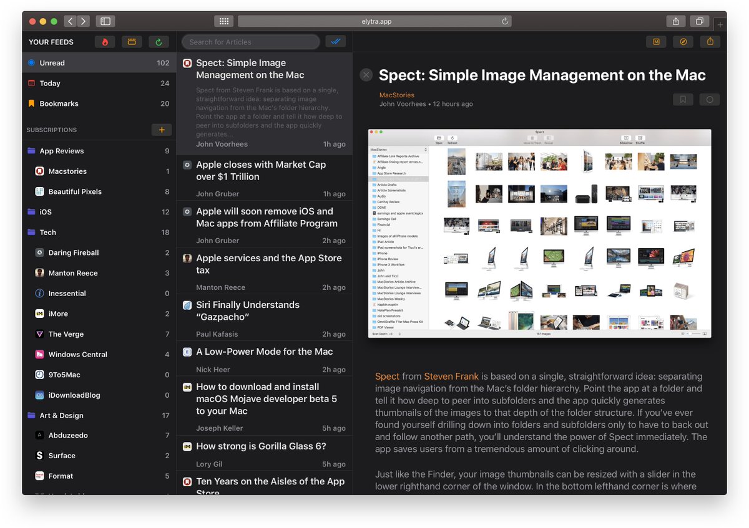The image size is (749, 528).
Task: Open 'Ten Years on the Aisles' article
Action: [265, 483]
